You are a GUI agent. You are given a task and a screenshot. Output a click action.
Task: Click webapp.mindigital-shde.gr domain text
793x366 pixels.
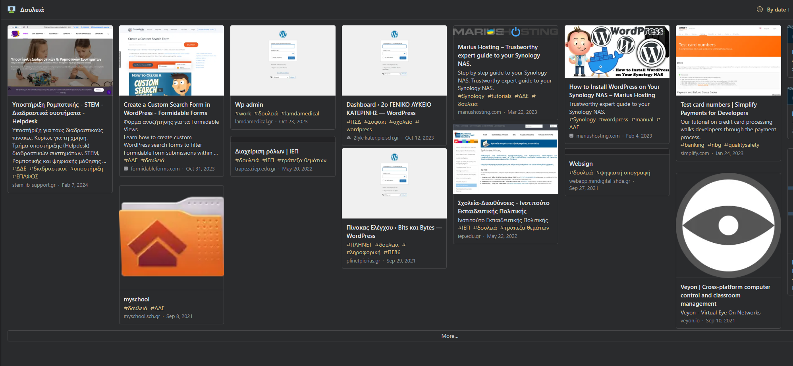[x=600, y=181]
